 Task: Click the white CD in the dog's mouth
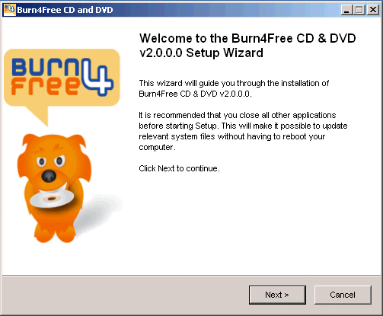pos(52,199)
